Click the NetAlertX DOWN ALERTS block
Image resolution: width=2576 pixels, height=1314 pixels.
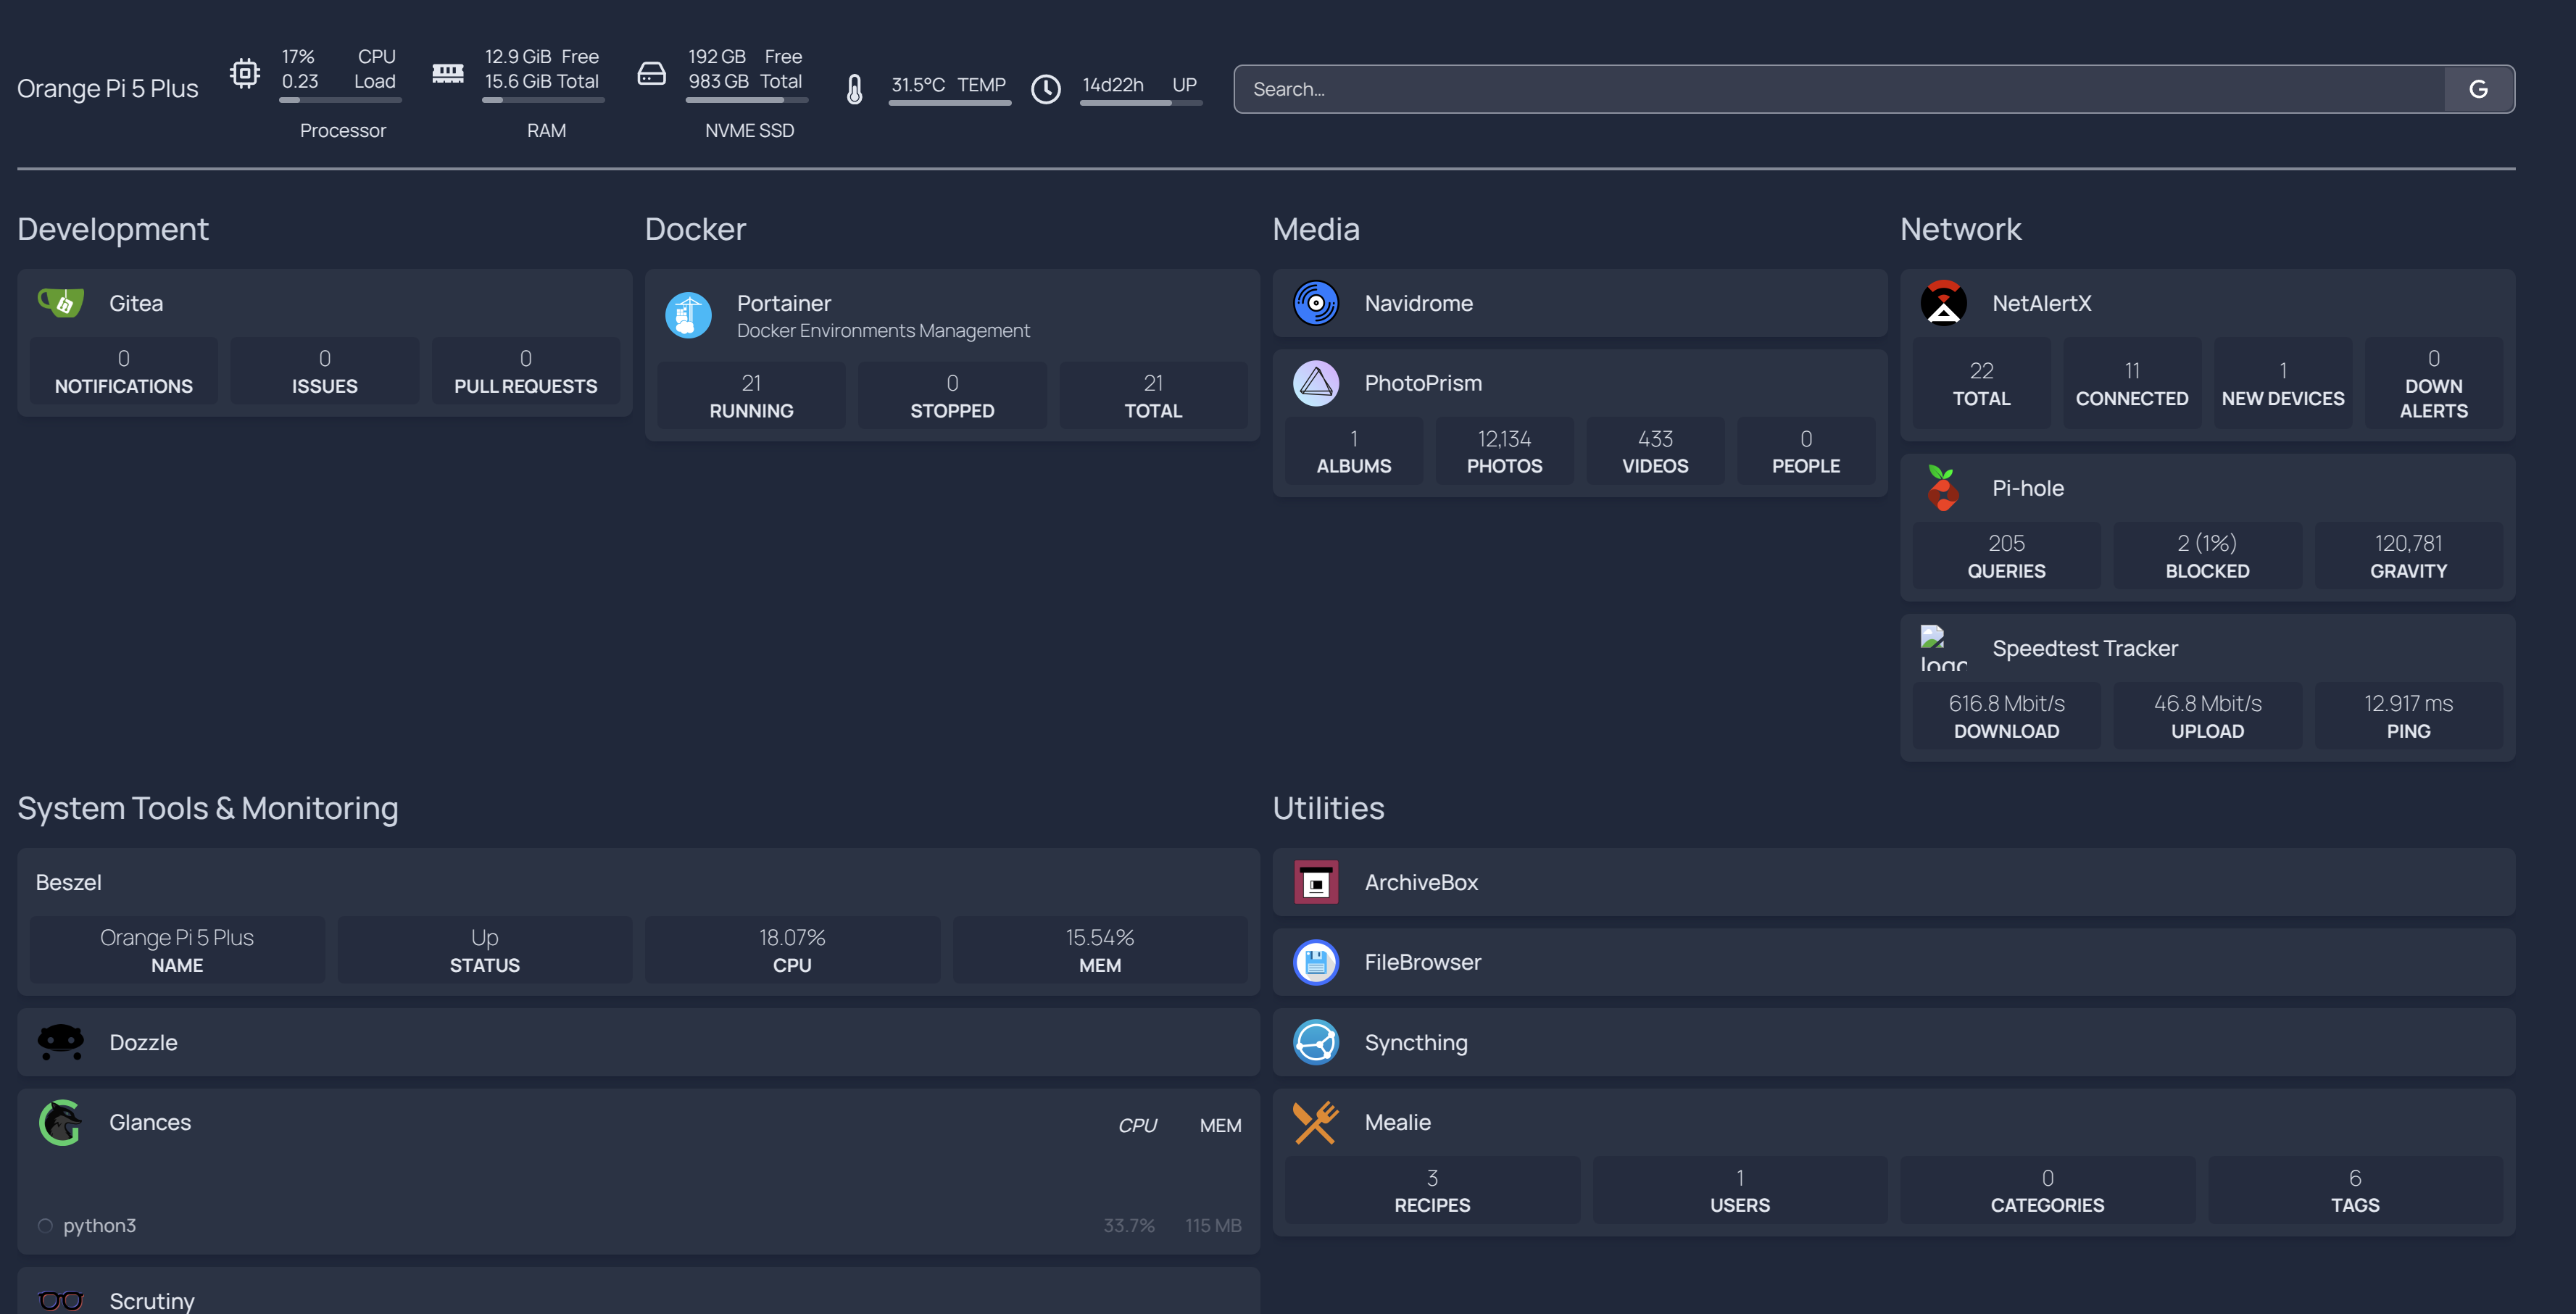(2434, 383)
